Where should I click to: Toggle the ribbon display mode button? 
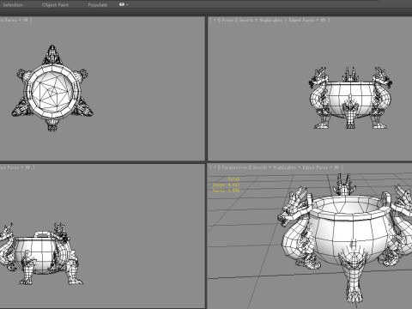tap(122, 4)
